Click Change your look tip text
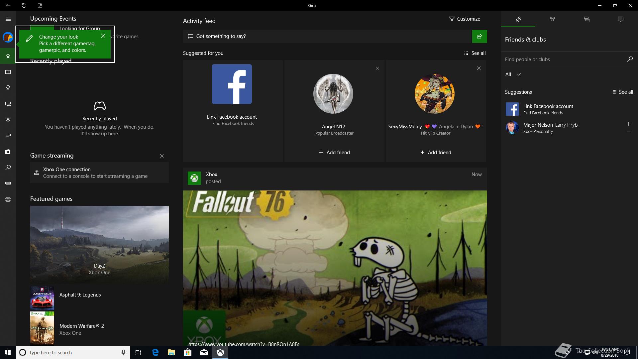 pos(58,37)
